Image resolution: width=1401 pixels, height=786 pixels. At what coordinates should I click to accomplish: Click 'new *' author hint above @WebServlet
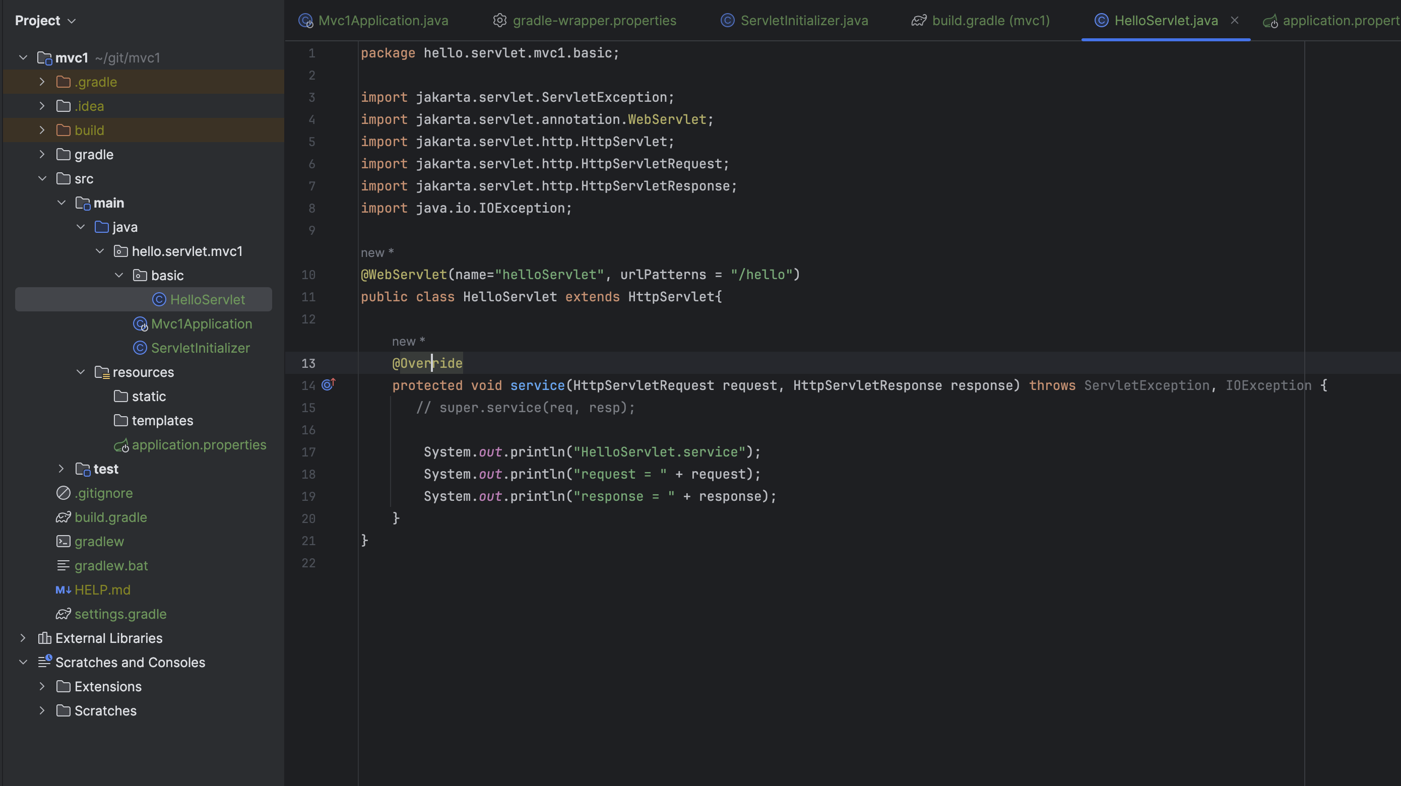(377, 253)
